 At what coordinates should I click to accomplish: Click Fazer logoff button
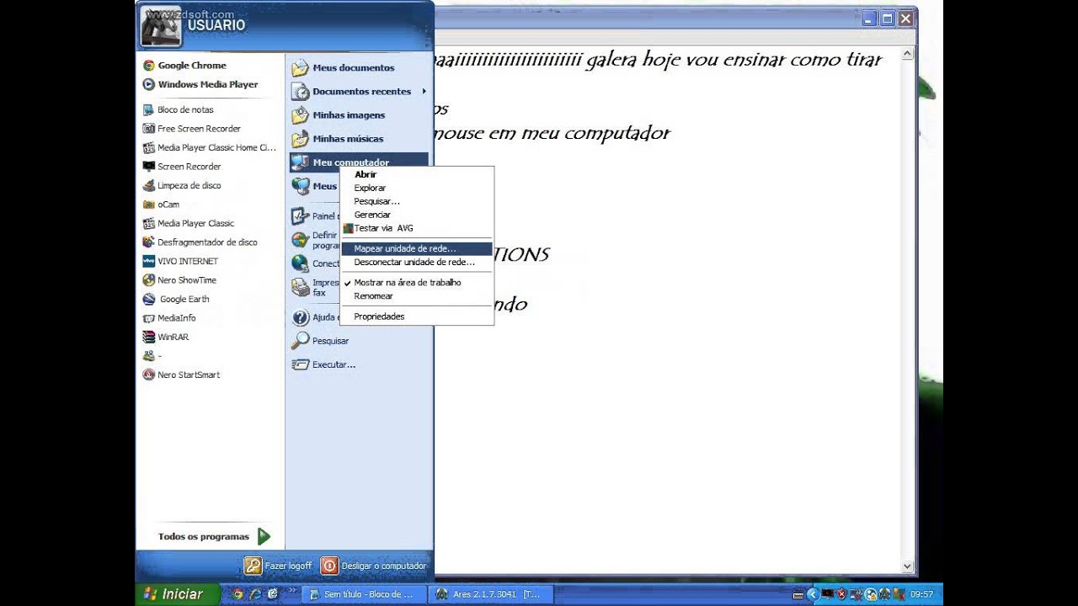(x=278, y=566)
